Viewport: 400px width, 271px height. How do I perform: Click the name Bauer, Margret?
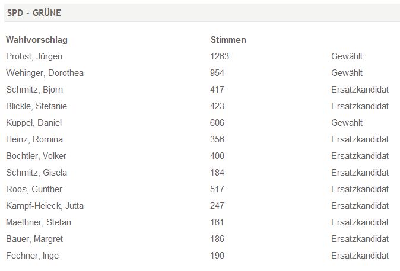[x=34, y=239]
